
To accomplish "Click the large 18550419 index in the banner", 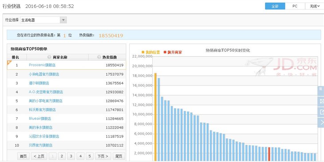I will (x=111, y=35).
